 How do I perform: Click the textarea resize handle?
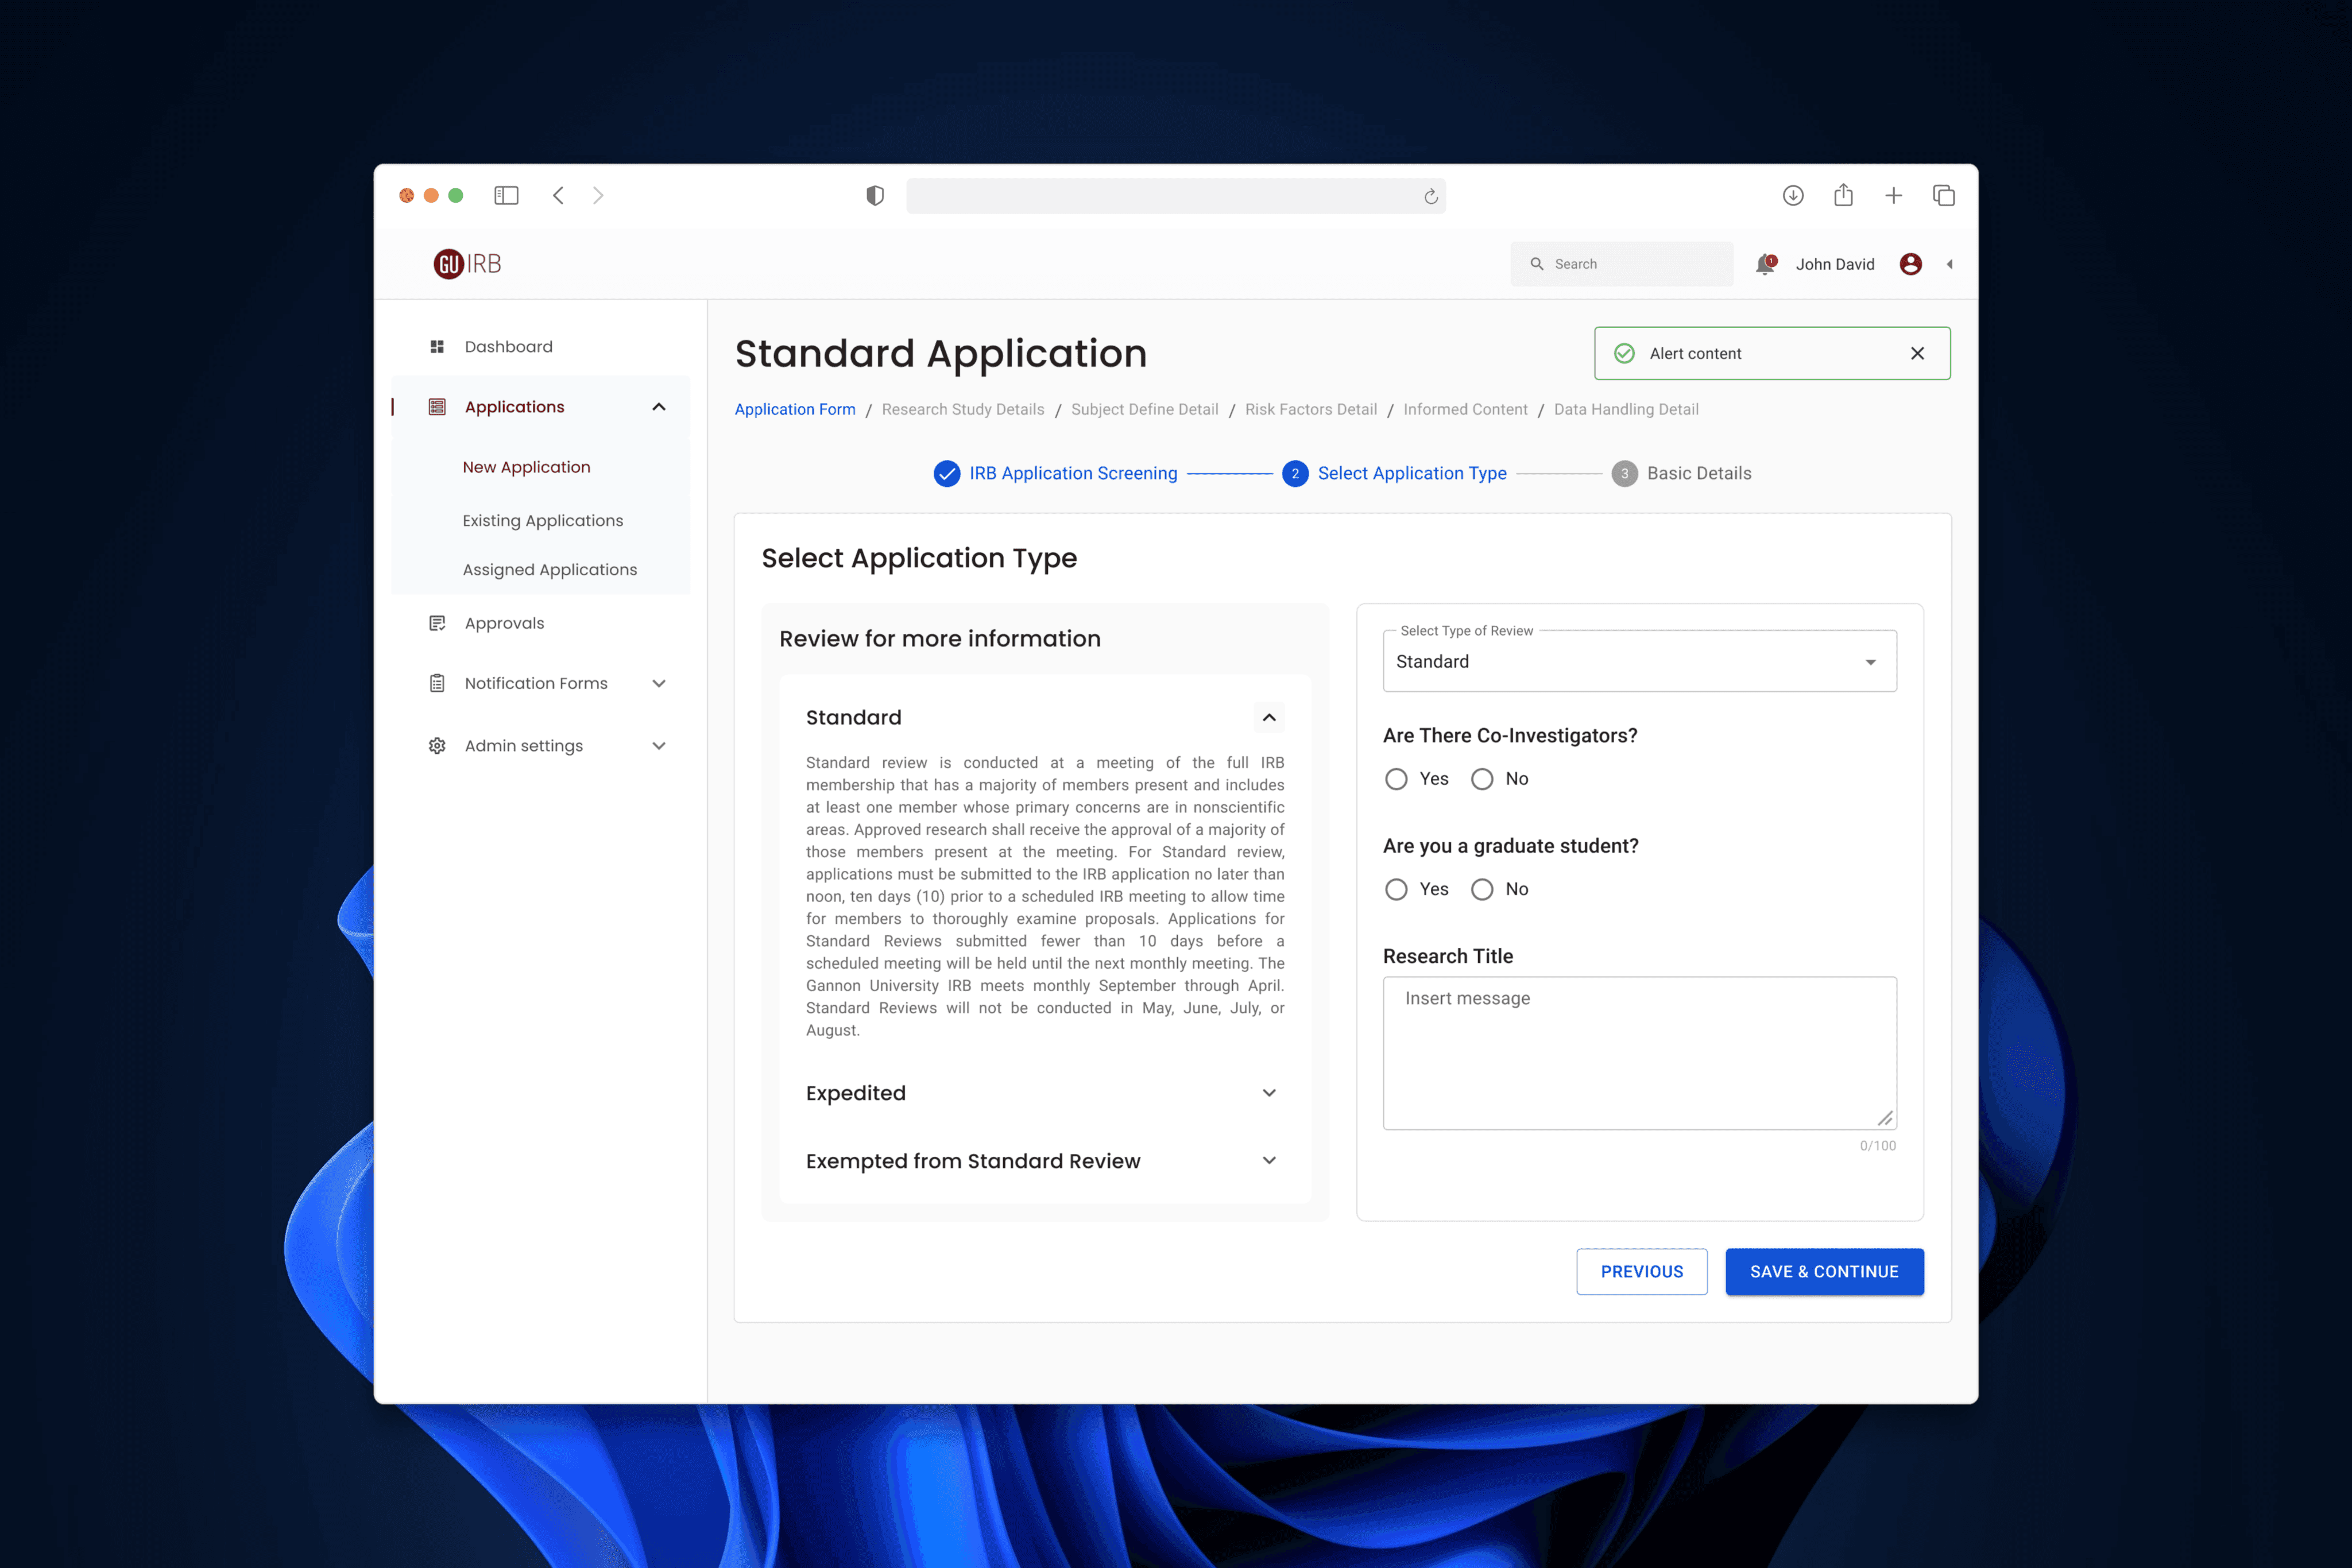tap(1885, 1118)
